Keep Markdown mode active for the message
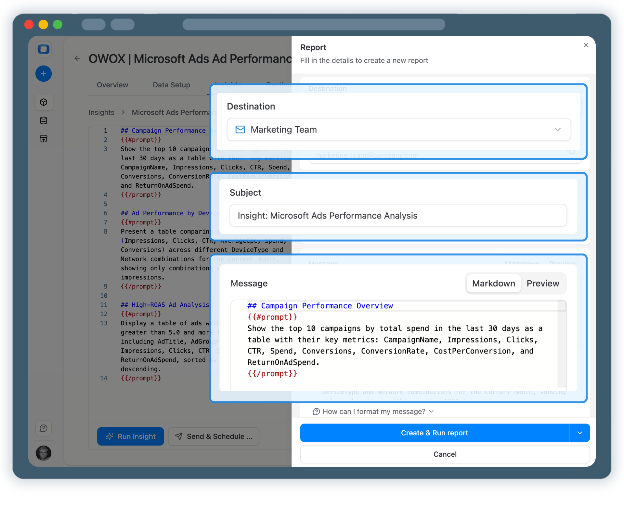Image resolution: width=624 pixels, height=507 pixels. point(493,283)
